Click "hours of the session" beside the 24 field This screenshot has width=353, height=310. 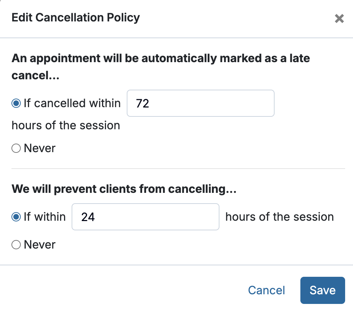click(279, 217)
